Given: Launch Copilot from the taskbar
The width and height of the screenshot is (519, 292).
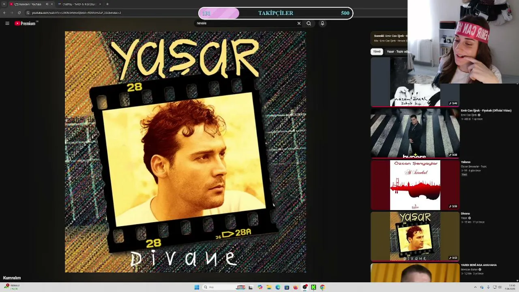Looking at the screenshot, I should pyautogui.click(x=260, y=287).
